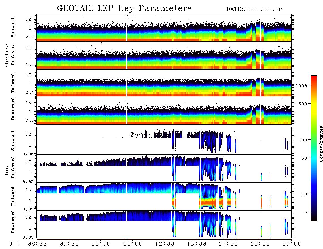
Task: Click the vertical "Electron" group label
Action: coord(7,55)
